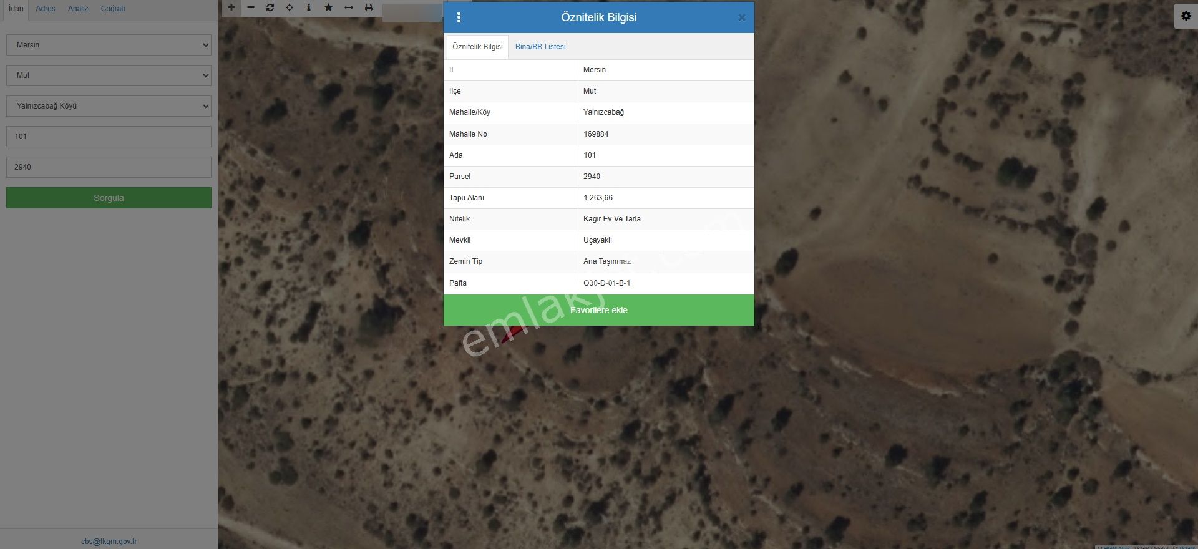Expand the Yalnızcabağ Köyü dropdown
Screen dimensions: 1198x549
109,106
